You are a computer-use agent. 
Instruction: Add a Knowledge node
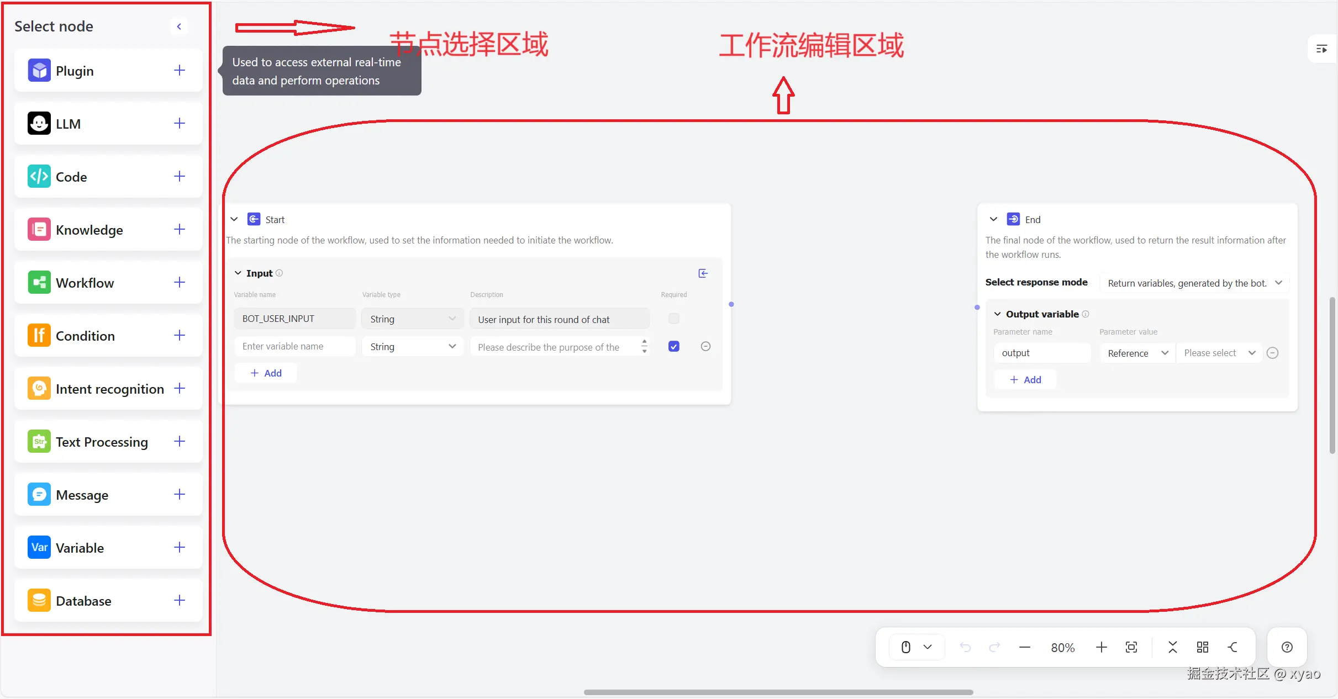[178, 229]
